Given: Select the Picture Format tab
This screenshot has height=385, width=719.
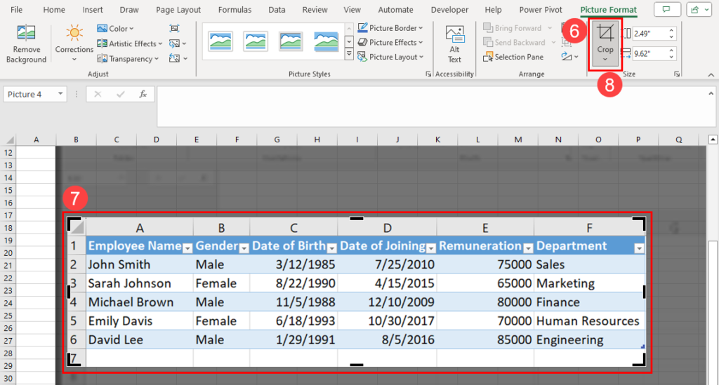Looking at the screenshot, I should 608,10.
